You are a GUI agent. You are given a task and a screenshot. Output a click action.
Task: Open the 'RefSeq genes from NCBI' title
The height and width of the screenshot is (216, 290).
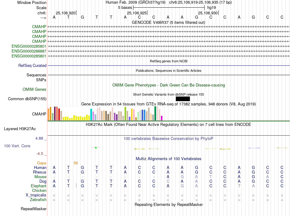[x=169, y=61]
